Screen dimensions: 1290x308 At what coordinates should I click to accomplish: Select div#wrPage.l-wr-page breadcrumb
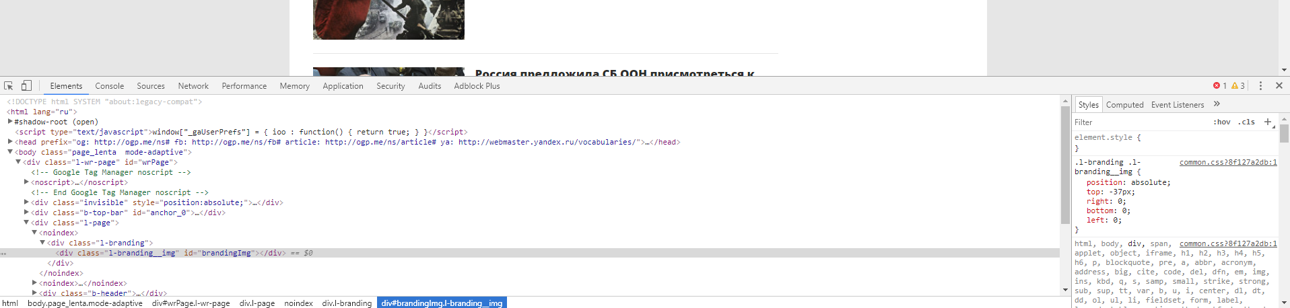click(x=191, y=303)
